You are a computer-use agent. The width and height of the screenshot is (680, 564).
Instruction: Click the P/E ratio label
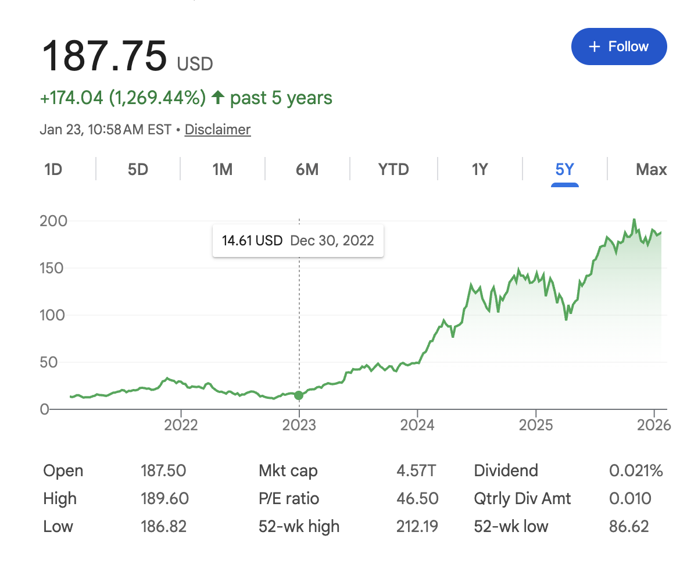288,498
